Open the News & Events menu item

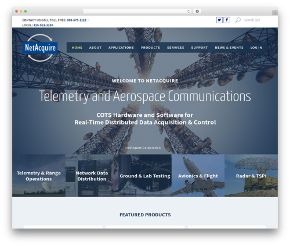click(x=229, y=48)
